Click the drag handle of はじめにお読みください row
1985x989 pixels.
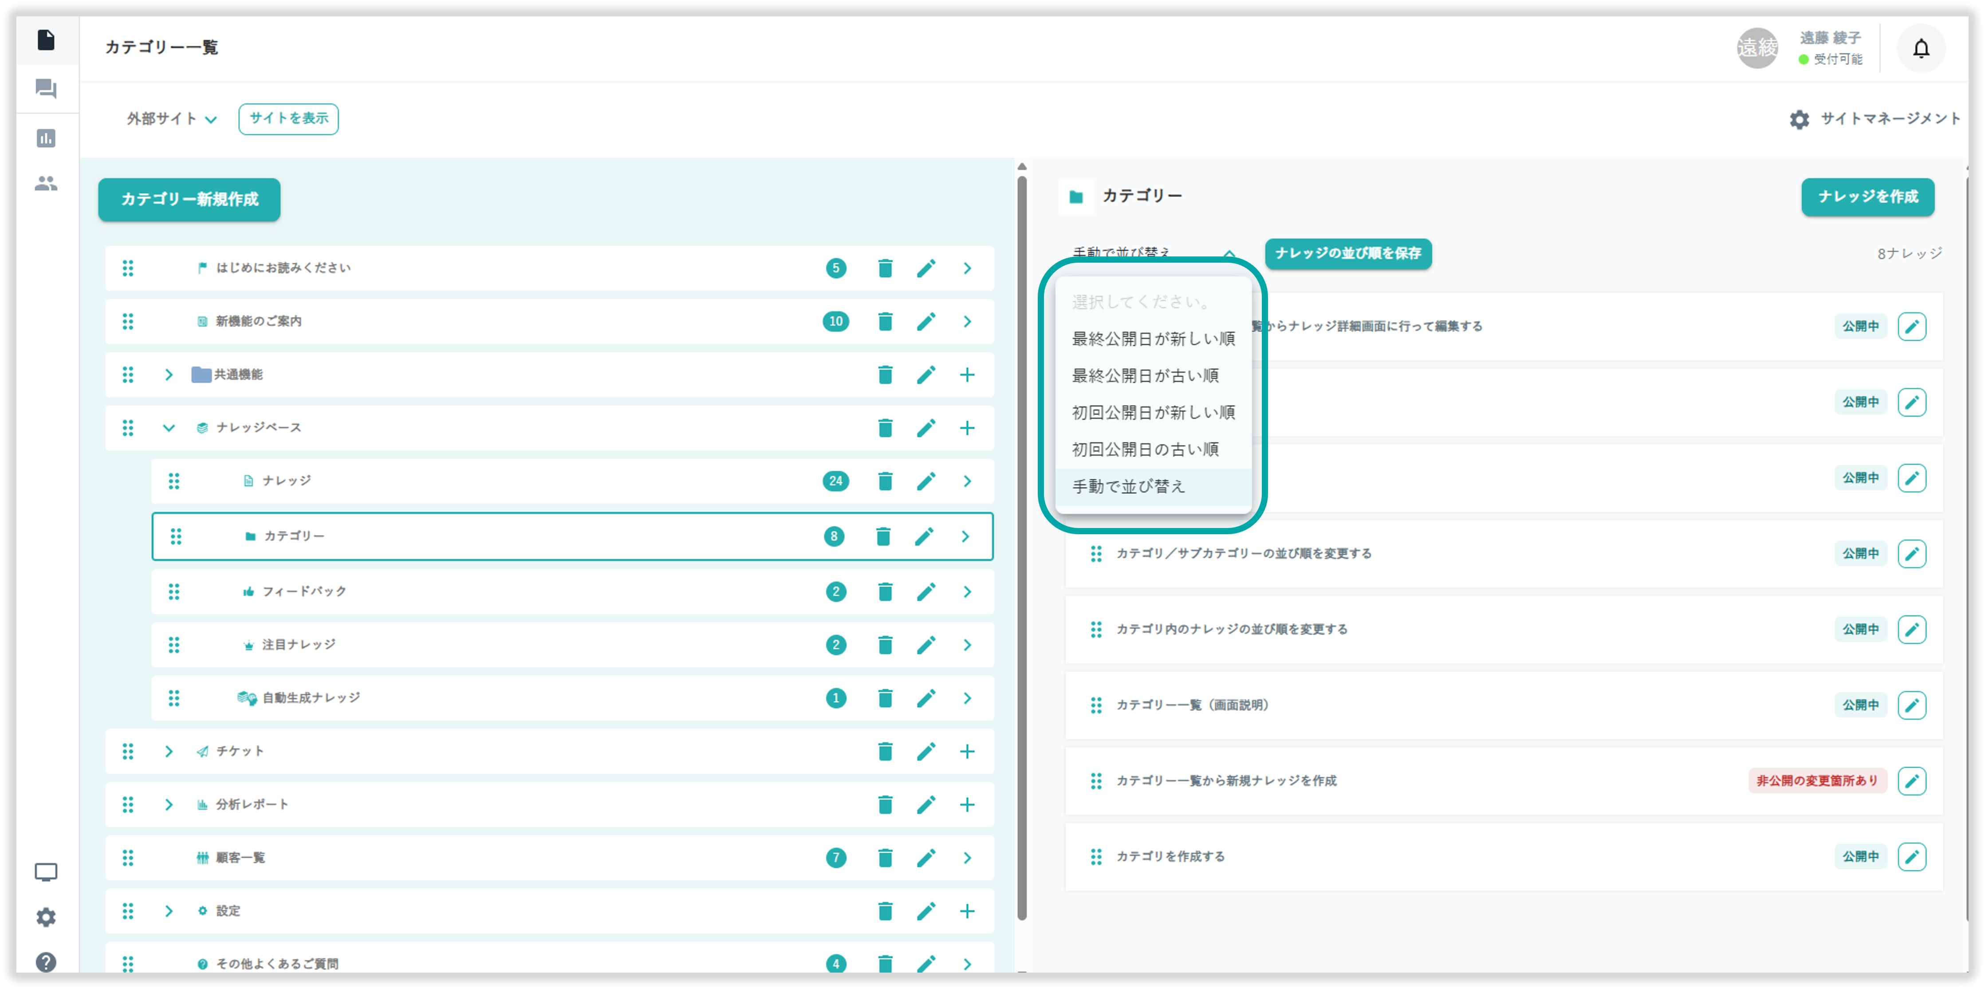coord(128,268)
